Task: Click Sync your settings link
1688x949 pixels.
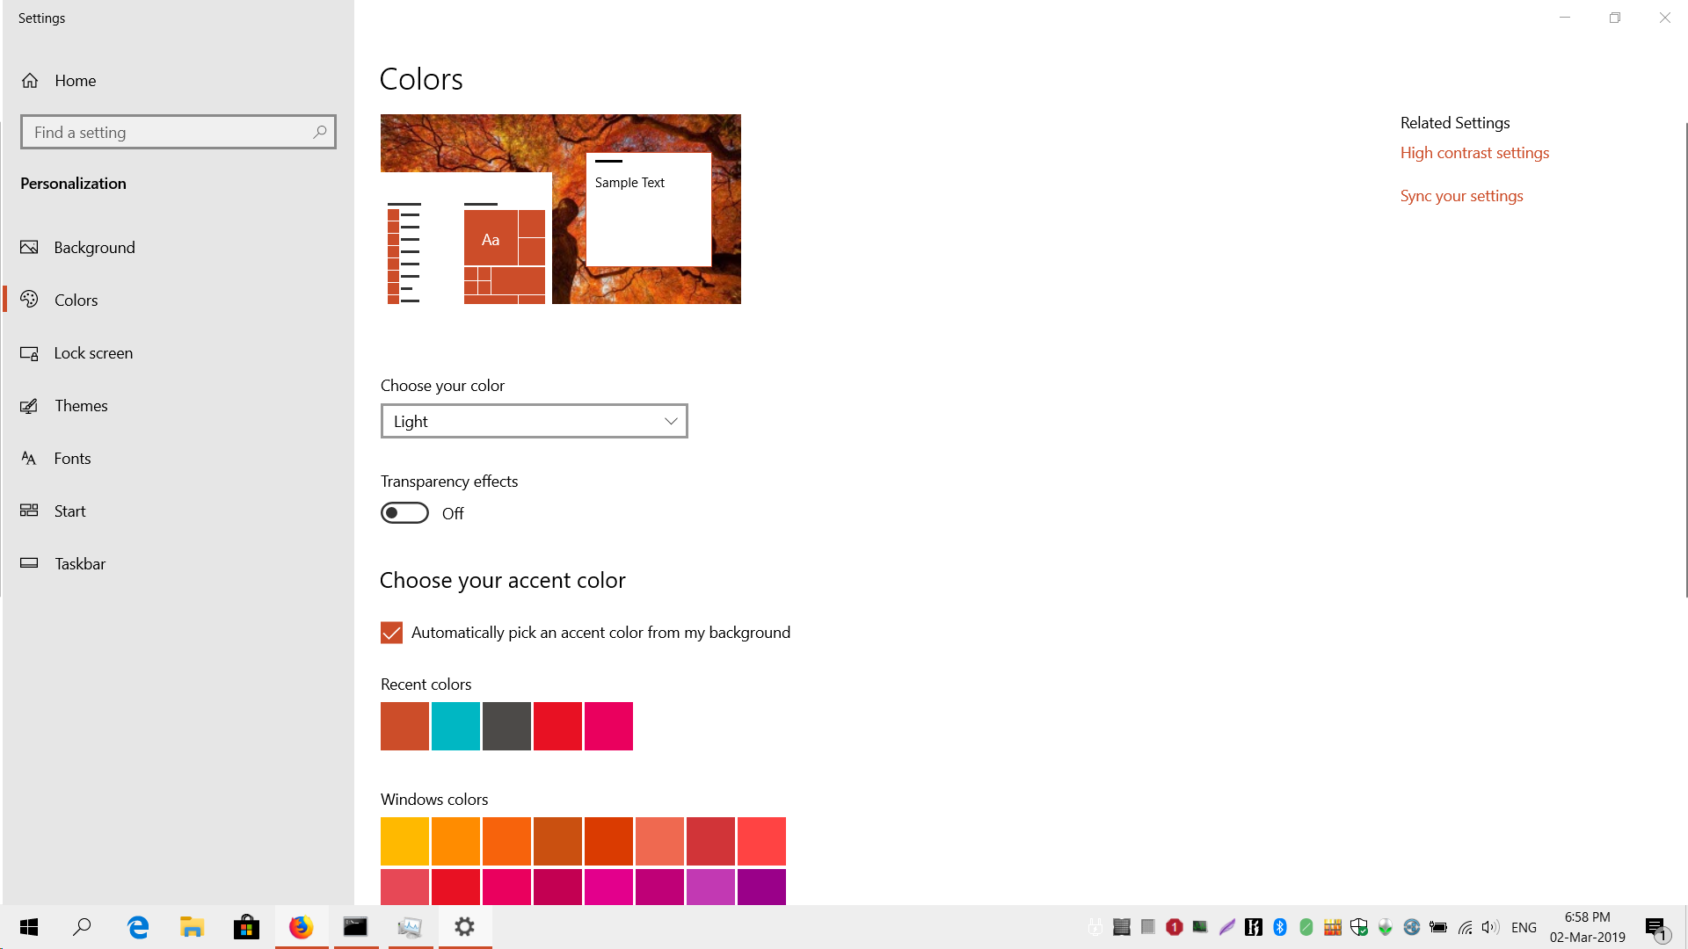Action: [x=1461, y=196]
